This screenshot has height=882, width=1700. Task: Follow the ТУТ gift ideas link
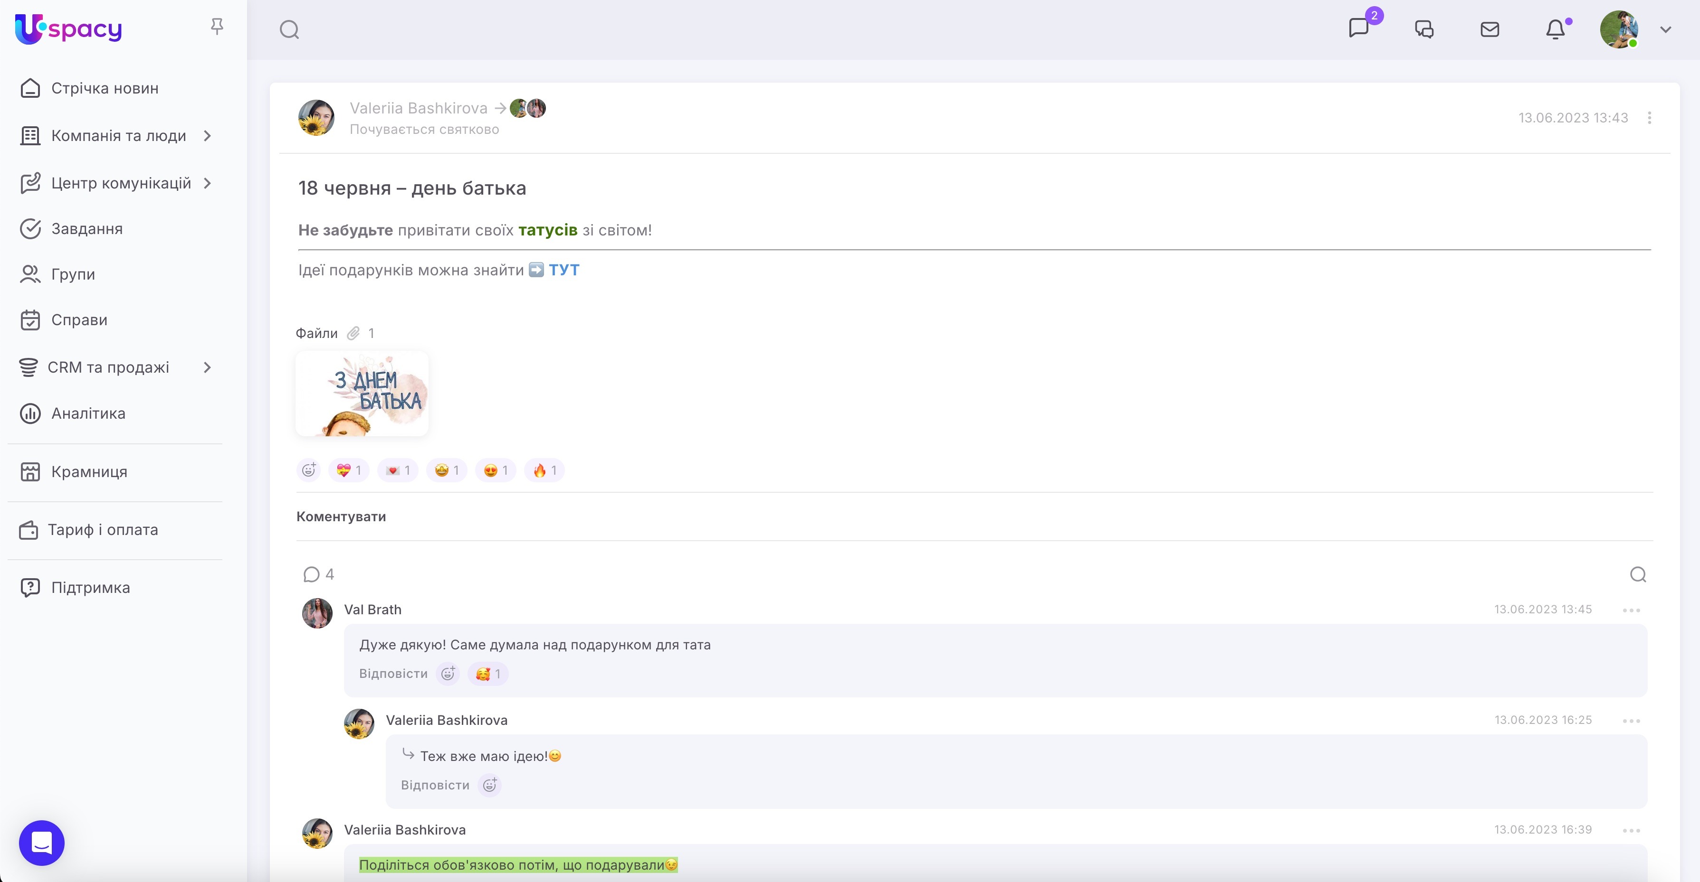tap(563, 270)
